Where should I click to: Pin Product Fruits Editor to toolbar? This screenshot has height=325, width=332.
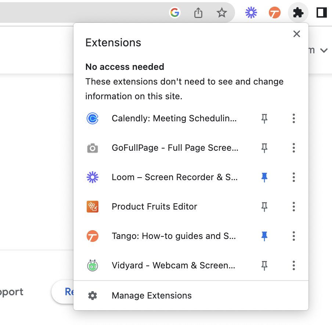[x=264, y=207]
